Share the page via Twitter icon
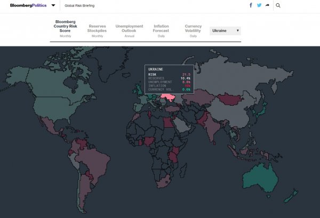The image size is (320, 218). pos(259,5)
